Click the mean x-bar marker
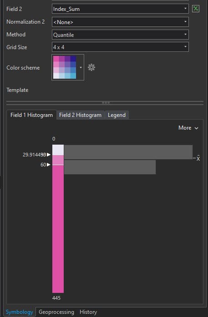Image resolution: width=208 pixels, height=317 pixels. [x=197, y=158]
